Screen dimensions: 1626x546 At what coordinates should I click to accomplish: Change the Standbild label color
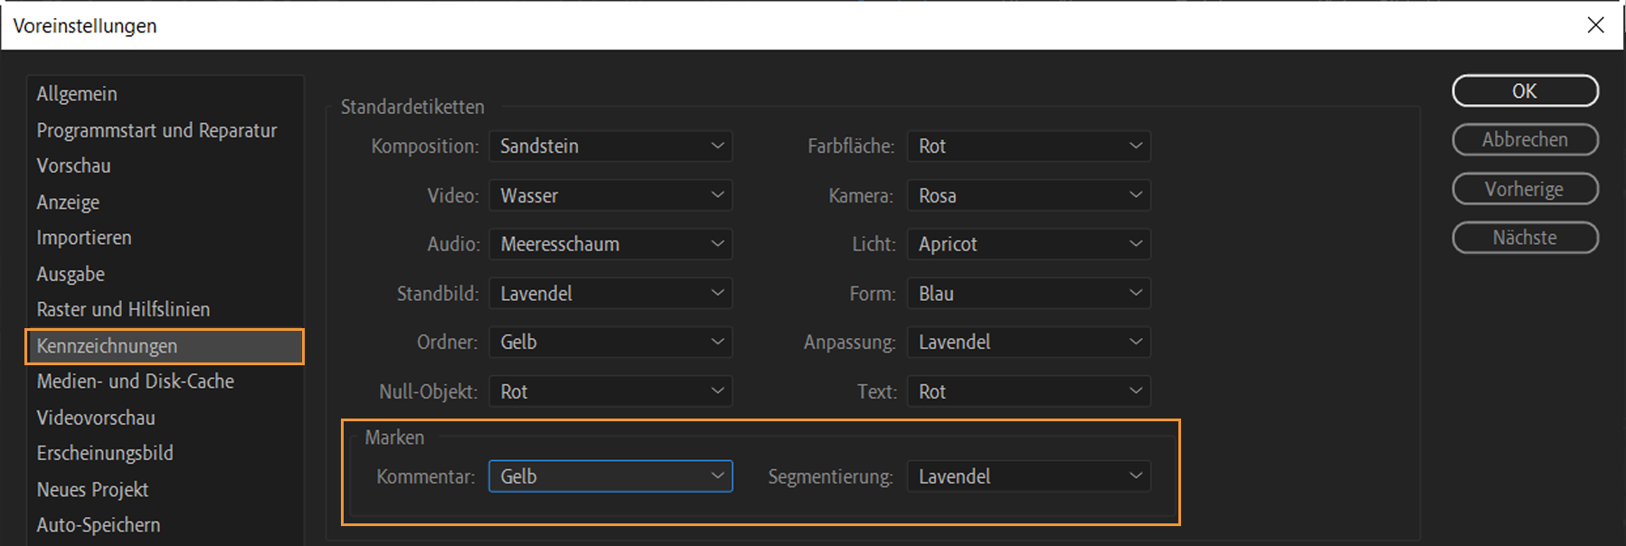point(610,294)
